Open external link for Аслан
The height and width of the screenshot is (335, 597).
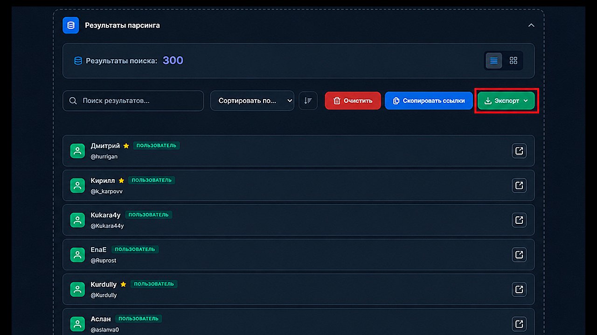pyautogui.click(x=519, y=324)
